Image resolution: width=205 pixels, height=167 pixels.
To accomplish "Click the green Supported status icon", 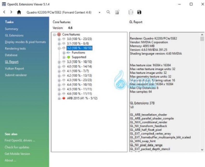I will click(68, 57).
